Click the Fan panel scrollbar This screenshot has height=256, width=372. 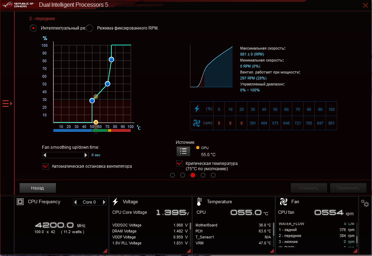[357, 239]
